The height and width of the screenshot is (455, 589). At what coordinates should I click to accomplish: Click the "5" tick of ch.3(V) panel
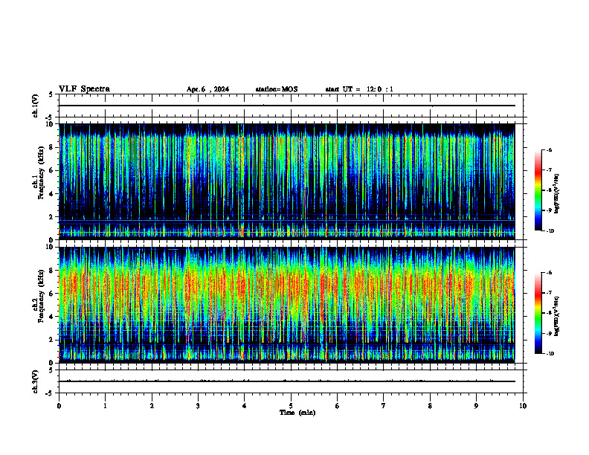coord(51,370)
